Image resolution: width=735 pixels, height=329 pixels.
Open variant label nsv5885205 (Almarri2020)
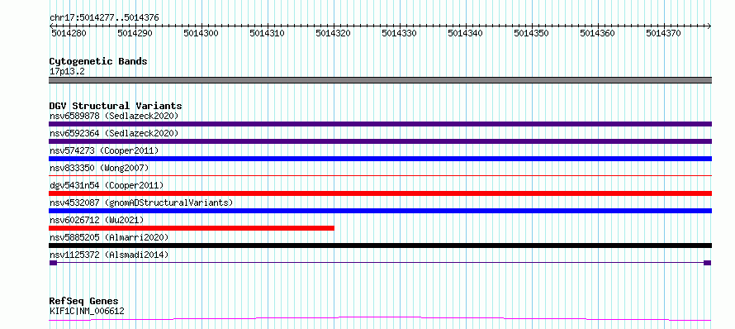pos(109,237)
